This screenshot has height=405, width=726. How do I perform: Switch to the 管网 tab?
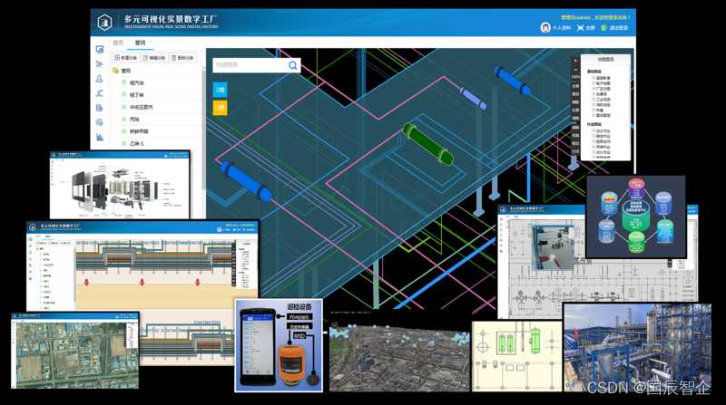[x=141, y=43]
